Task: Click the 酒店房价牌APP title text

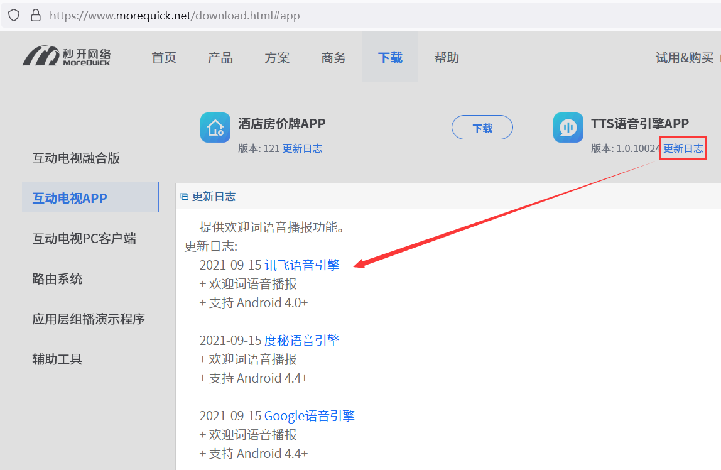Action: click(x=282, y=124)
